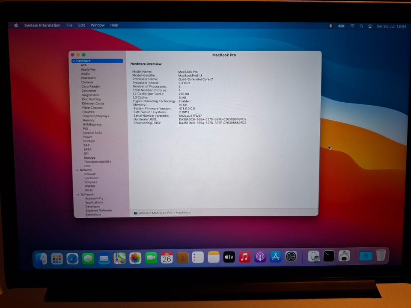Collapse the Software section chevron
This screenshot has height=308, width=411.
pos(78,195)
